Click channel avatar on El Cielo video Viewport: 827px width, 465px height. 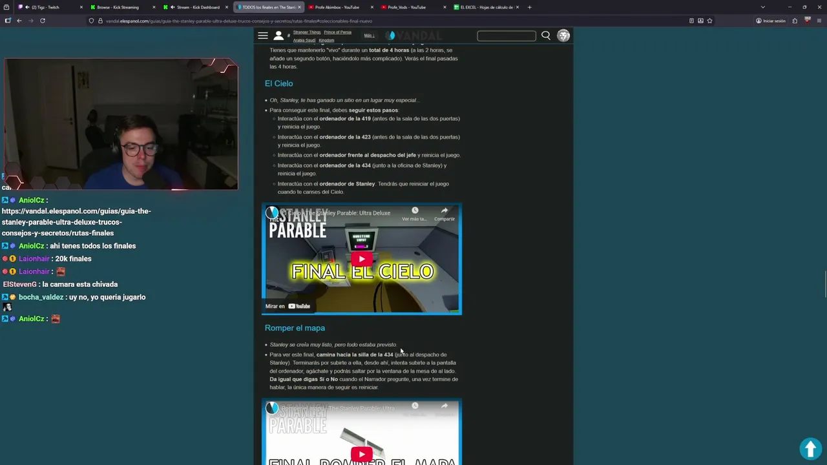click(x=272, y=212)
